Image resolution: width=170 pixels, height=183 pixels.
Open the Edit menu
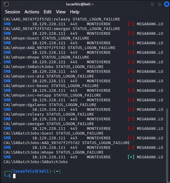[x=48, y=12]
